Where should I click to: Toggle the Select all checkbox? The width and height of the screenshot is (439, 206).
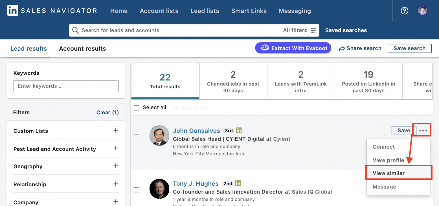pos(137,108)
